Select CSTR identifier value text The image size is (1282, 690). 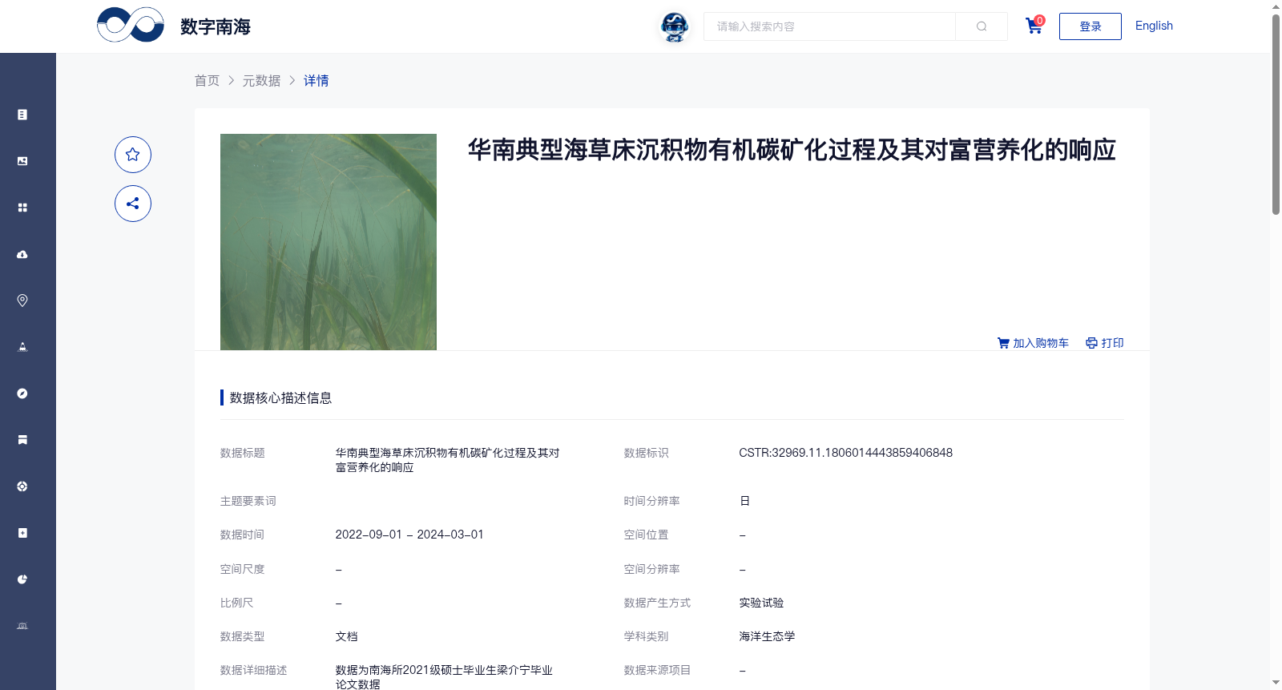845,453
